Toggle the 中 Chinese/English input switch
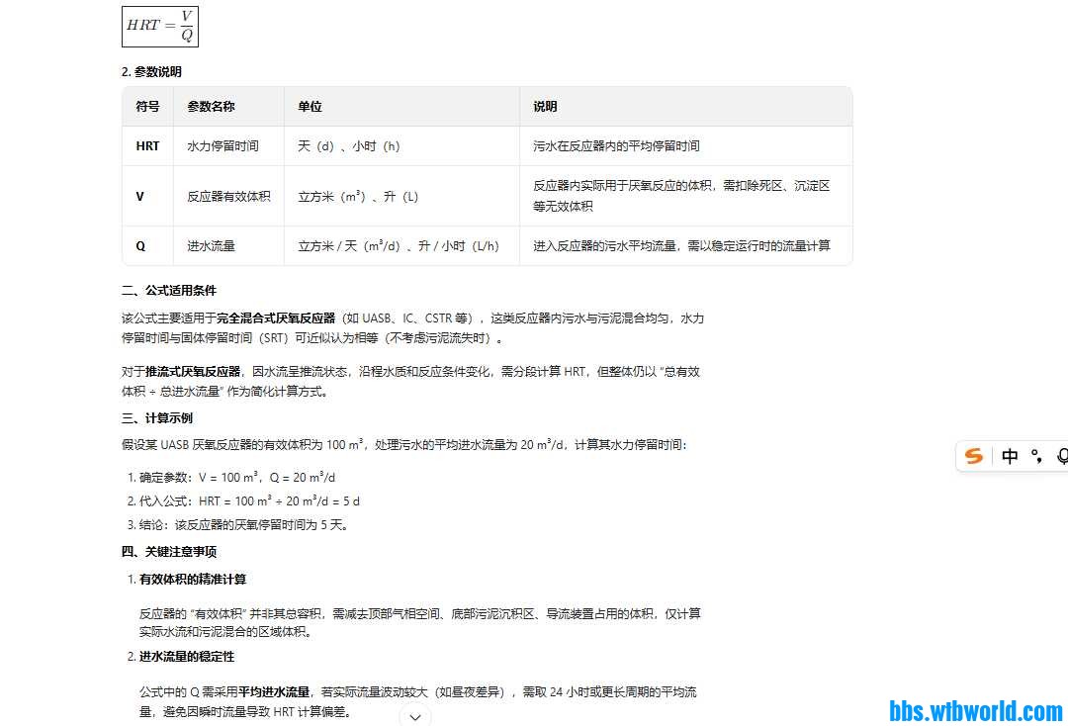Viewport: 1068px width, 726px height. point(1010,457)
